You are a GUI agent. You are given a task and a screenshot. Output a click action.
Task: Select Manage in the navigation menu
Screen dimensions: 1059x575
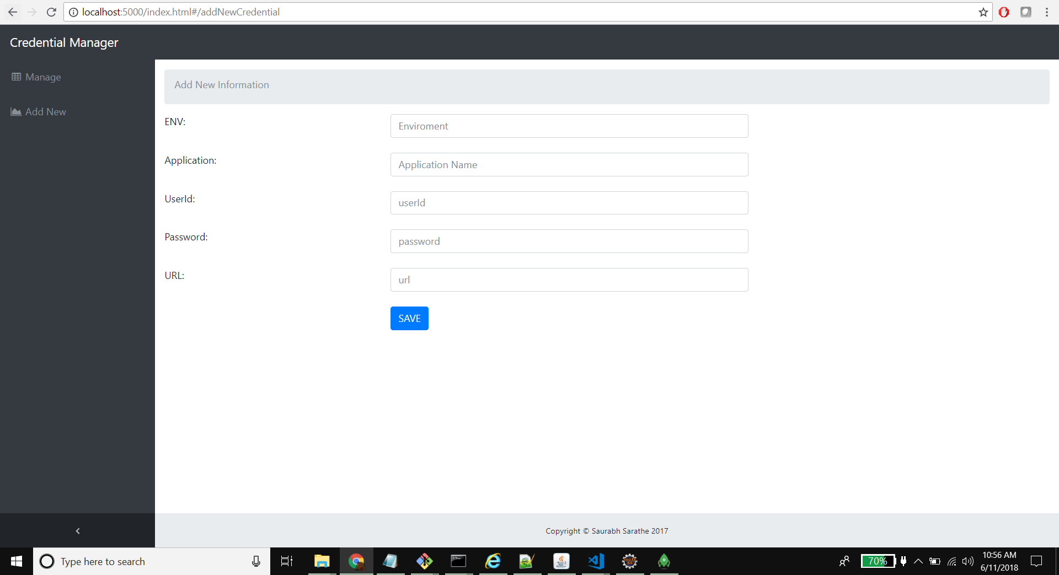coord(43,77)
